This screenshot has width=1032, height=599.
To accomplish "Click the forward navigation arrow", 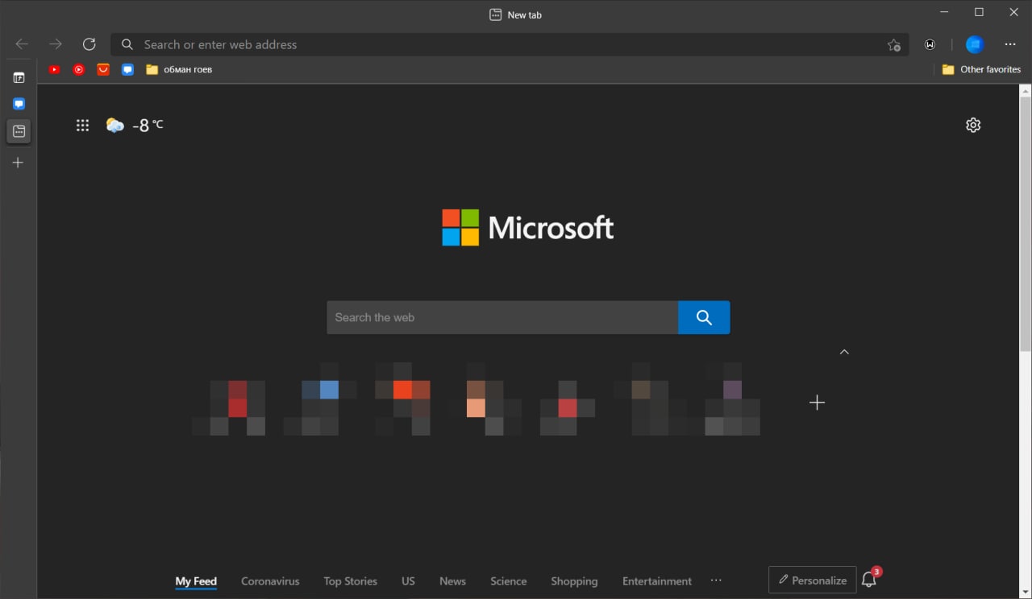I will pos(56,44).
